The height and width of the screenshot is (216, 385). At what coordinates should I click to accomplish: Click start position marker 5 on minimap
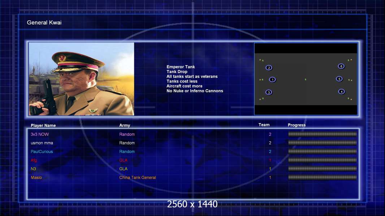tap(339, 79)
